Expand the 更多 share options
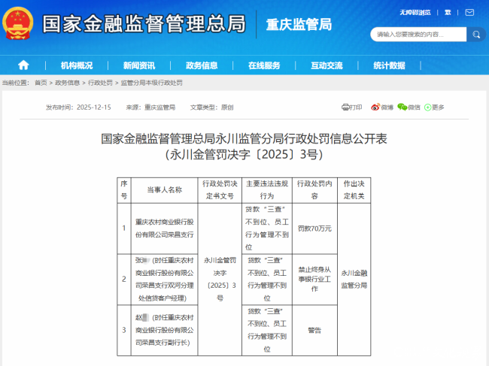 pyautogui.click(x=434, y=107)
